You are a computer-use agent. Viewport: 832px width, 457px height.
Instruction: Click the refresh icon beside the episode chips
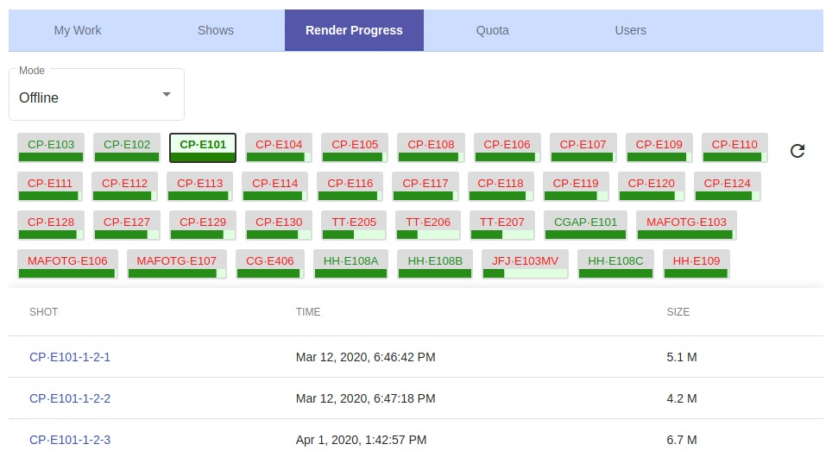797,151
